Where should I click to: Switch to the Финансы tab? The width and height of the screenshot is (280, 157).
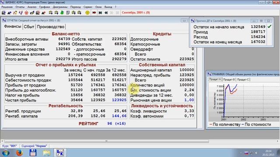(x=13, y=26)
